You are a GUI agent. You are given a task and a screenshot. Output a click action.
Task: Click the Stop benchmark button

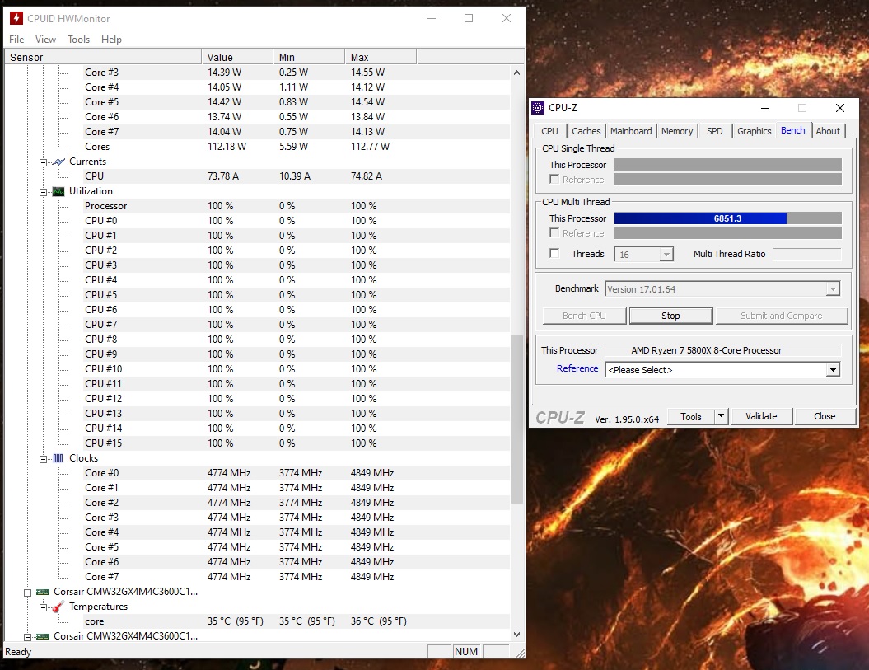(670, 316)
